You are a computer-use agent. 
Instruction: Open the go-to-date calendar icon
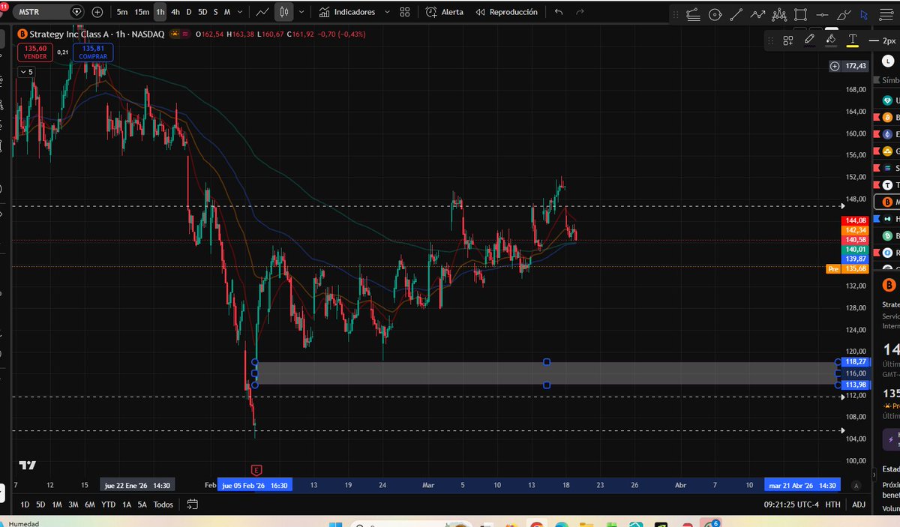click(193, 505)
